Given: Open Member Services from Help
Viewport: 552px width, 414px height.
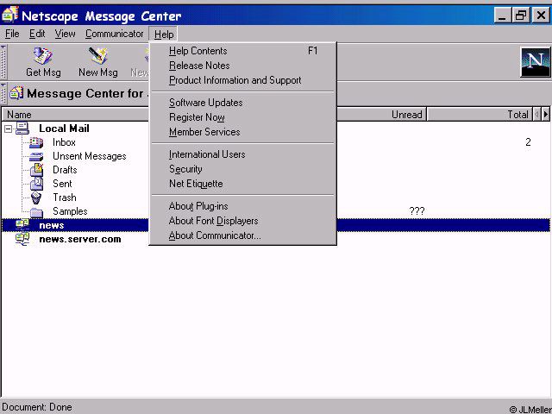Looking at the screenshot, I should coord(243,132).
